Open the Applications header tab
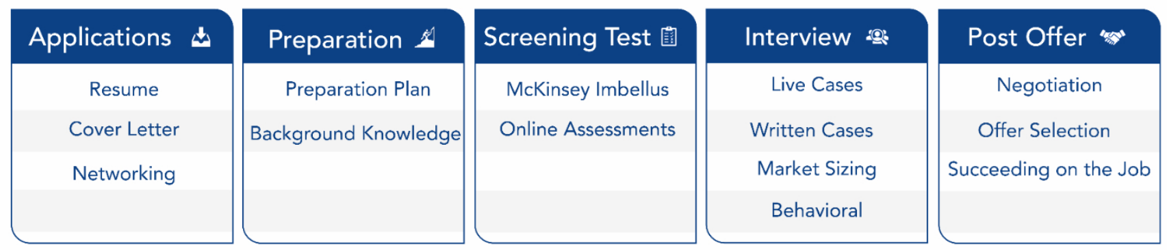The width and height of the screenshot is (1167, 250). [123, 37]
